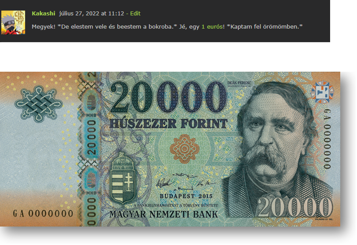Click the BUDAPEST 2015 text
Screen dimensions: 357x245
186,196
